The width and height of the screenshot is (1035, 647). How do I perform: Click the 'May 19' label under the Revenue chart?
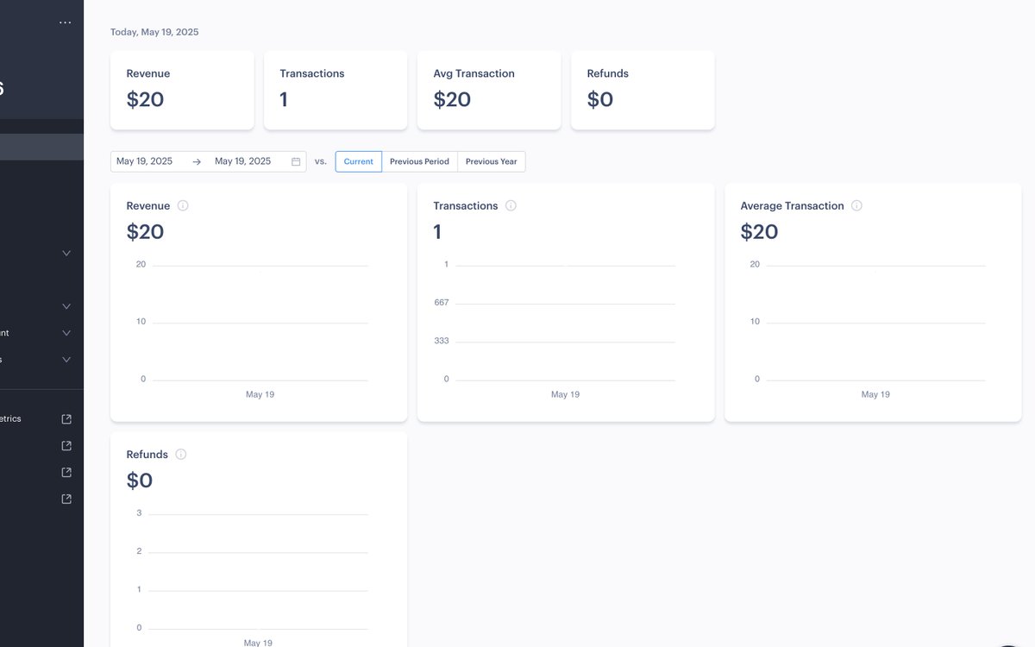tap(260, 394)
